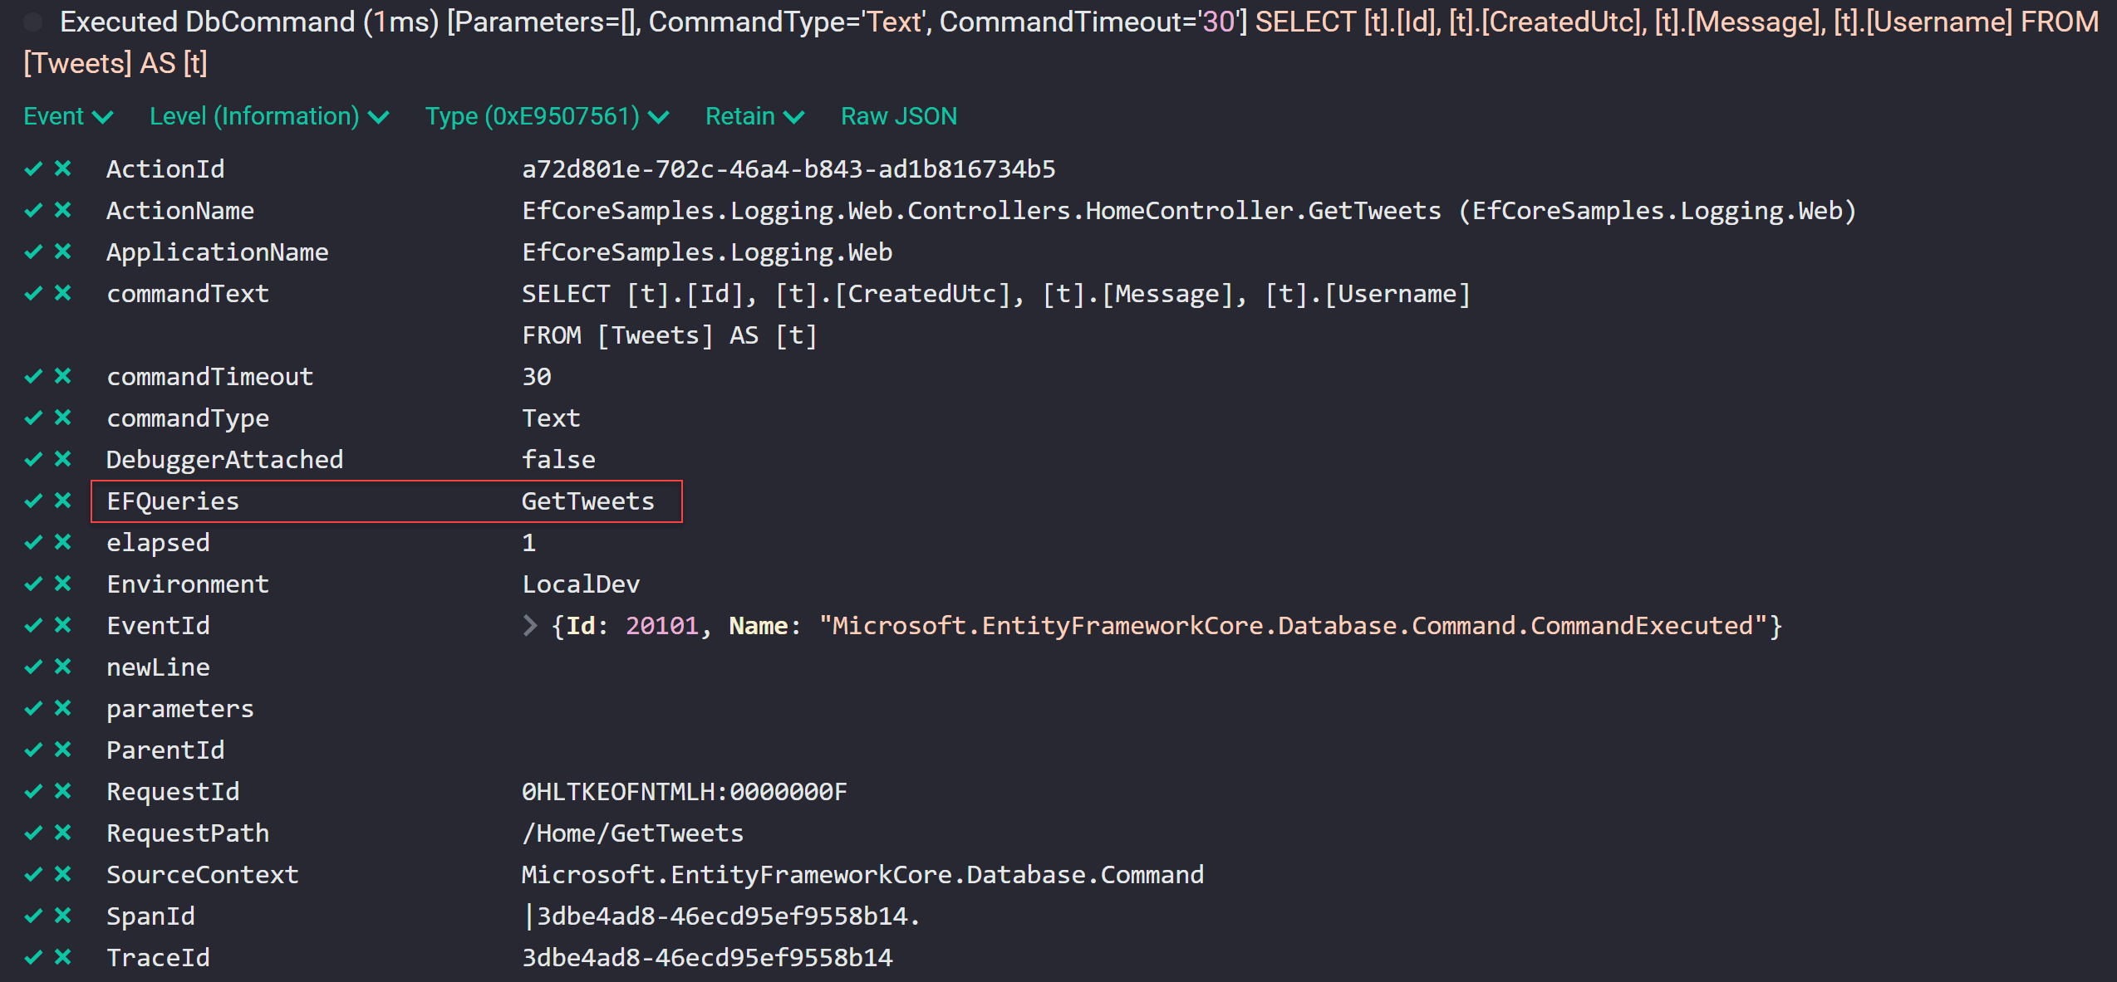
Task: Exclude DebuggerAttached with the X icon
Action: [63, 459]
